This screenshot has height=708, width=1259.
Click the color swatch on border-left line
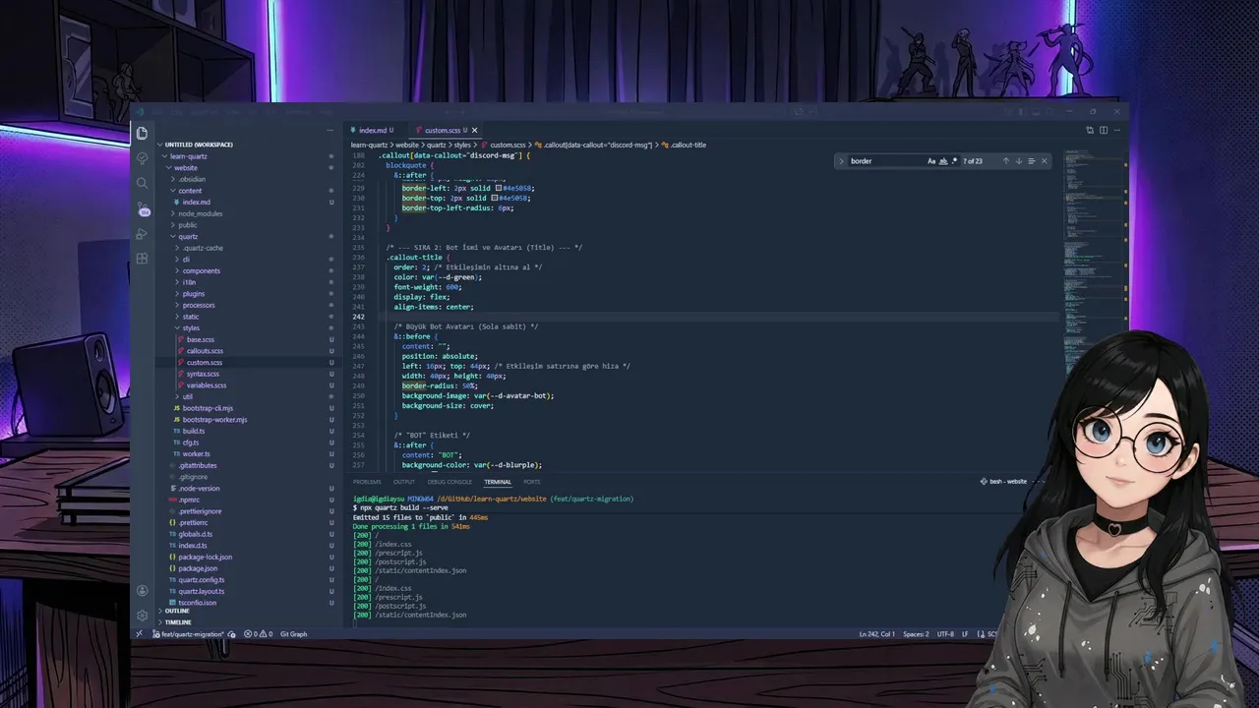coord(499,188)
